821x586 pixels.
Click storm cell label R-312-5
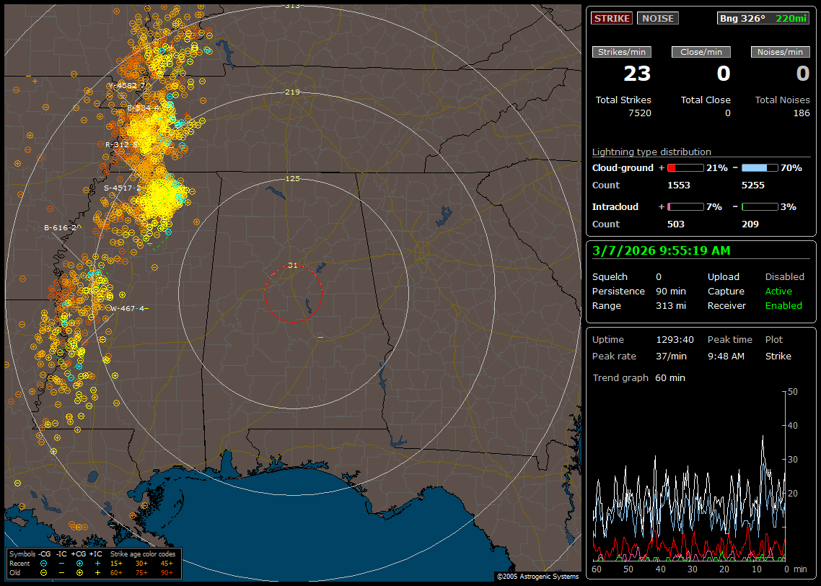pyautogui.click(x=121, y=144)
